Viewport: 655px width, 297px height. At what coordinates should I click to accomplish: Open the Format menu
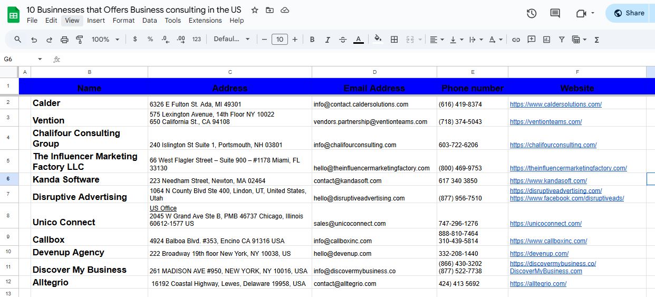pyautogui.click(x=123, y=21)
